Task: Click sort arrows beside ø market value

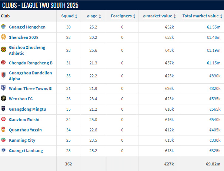Action: click(x=174, y=16)
